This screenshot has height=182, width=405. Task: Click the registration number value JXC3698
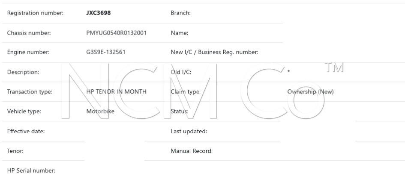[99, 13]
